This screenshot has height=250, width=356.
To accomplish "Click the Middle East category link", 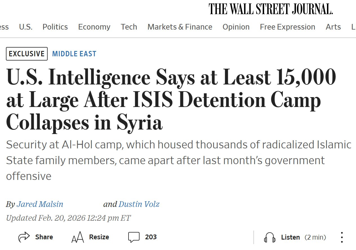I will point(74,54).
